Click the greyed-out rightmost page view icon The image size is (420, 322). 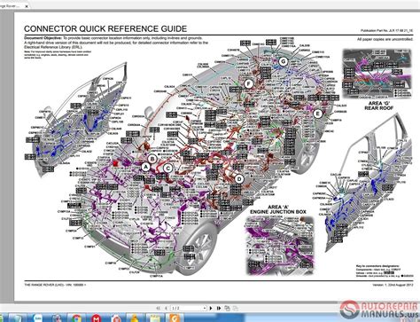(236, 308)
